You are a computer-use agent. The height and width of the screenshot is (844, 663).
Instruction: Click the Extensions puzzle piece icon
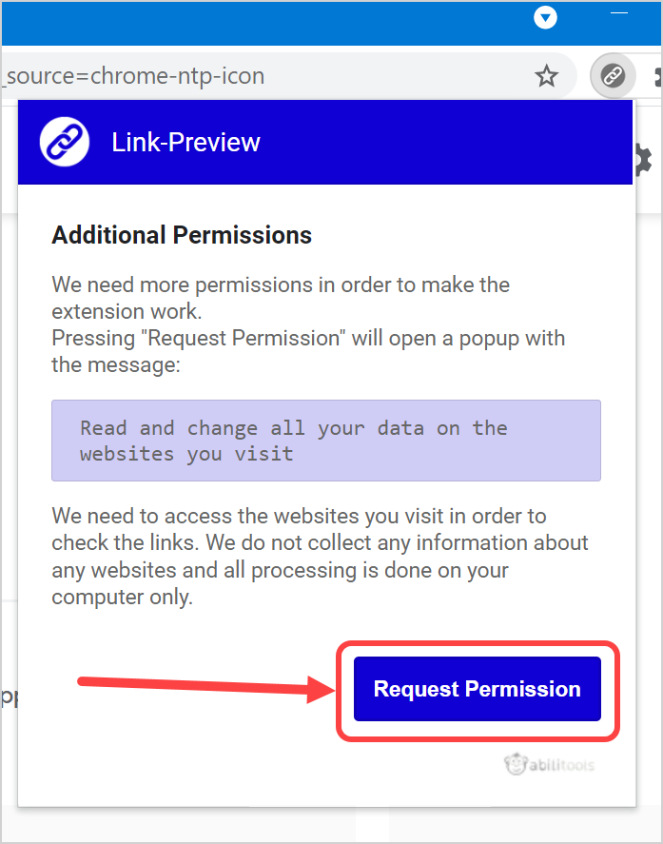[x=658, y=76]
